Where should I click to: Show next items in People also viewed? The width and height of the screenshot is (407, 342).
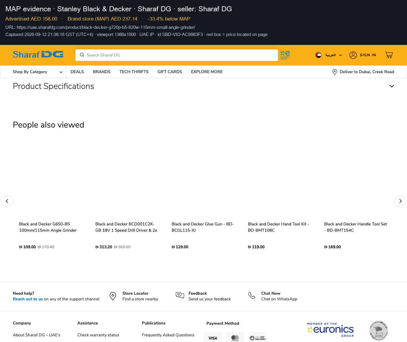point(400,201)
